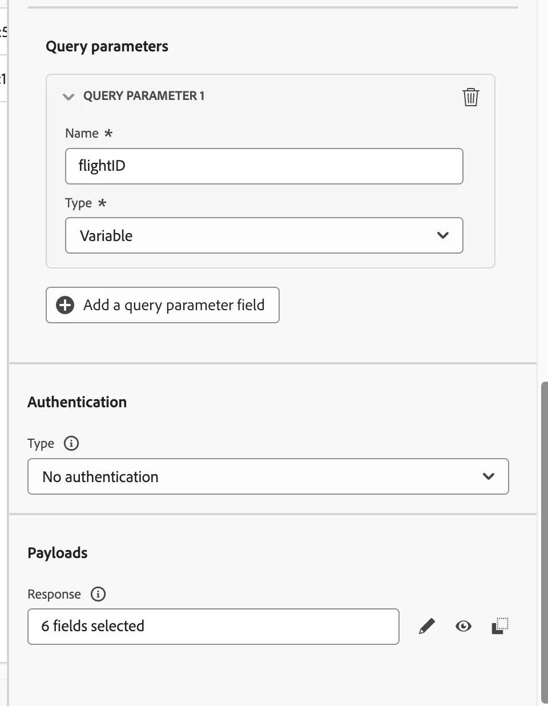Click the Query parameters heading

coord(107,46)
